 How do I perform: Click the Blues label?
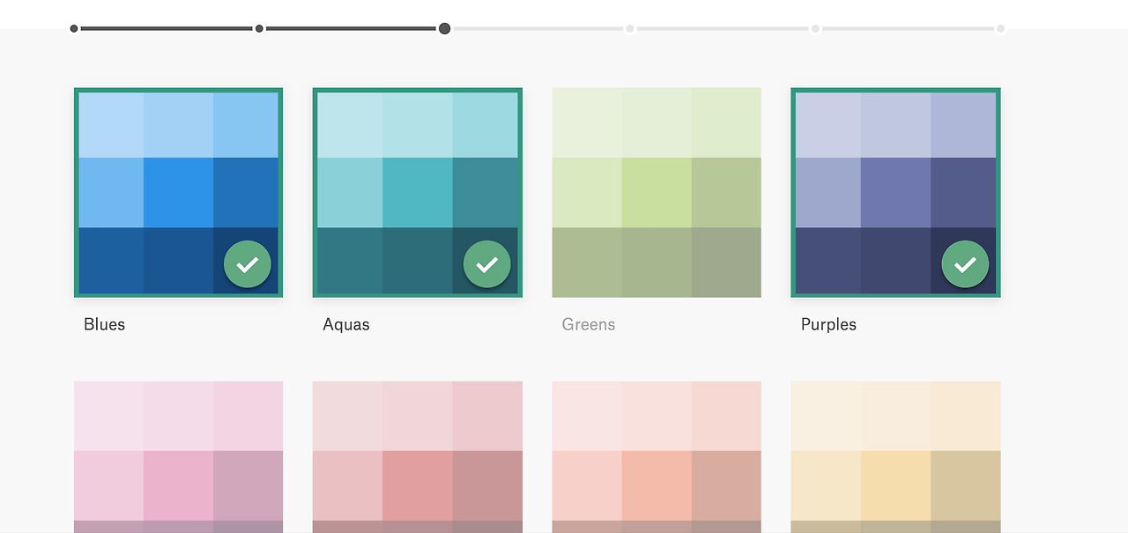coord(105,324)
